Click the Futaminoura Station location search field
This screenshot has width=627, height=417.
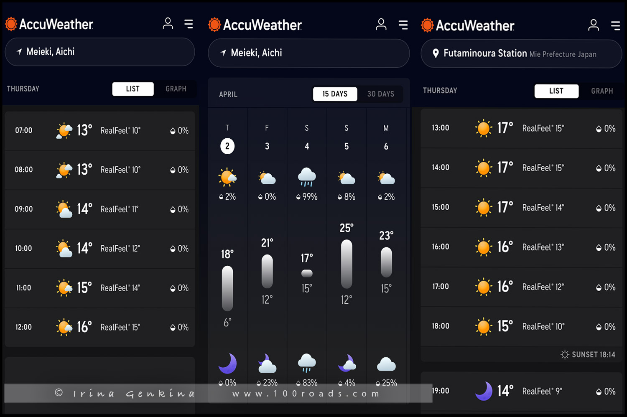coord(521,54)
